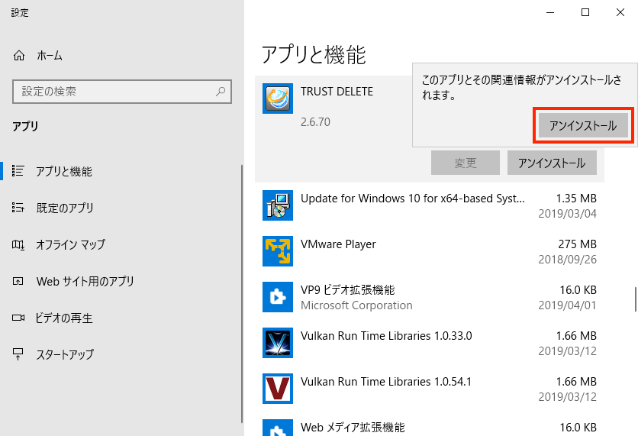Click inside the 設定の検索 field
The height and width of the screenshot is (436, 638).
[x=114, y=92]
